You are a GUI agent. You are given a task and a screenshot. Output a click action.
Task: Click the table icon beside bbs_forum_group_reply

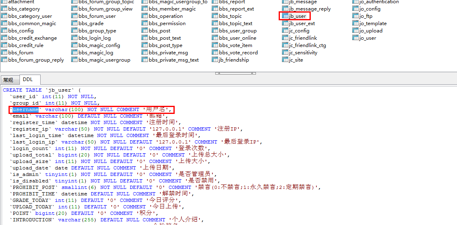click(x=4, y=60)
